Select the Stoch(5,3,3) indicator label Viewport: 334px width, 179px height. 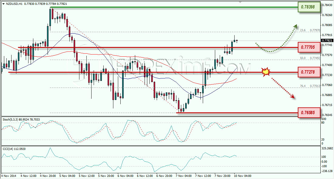(21, 120)
